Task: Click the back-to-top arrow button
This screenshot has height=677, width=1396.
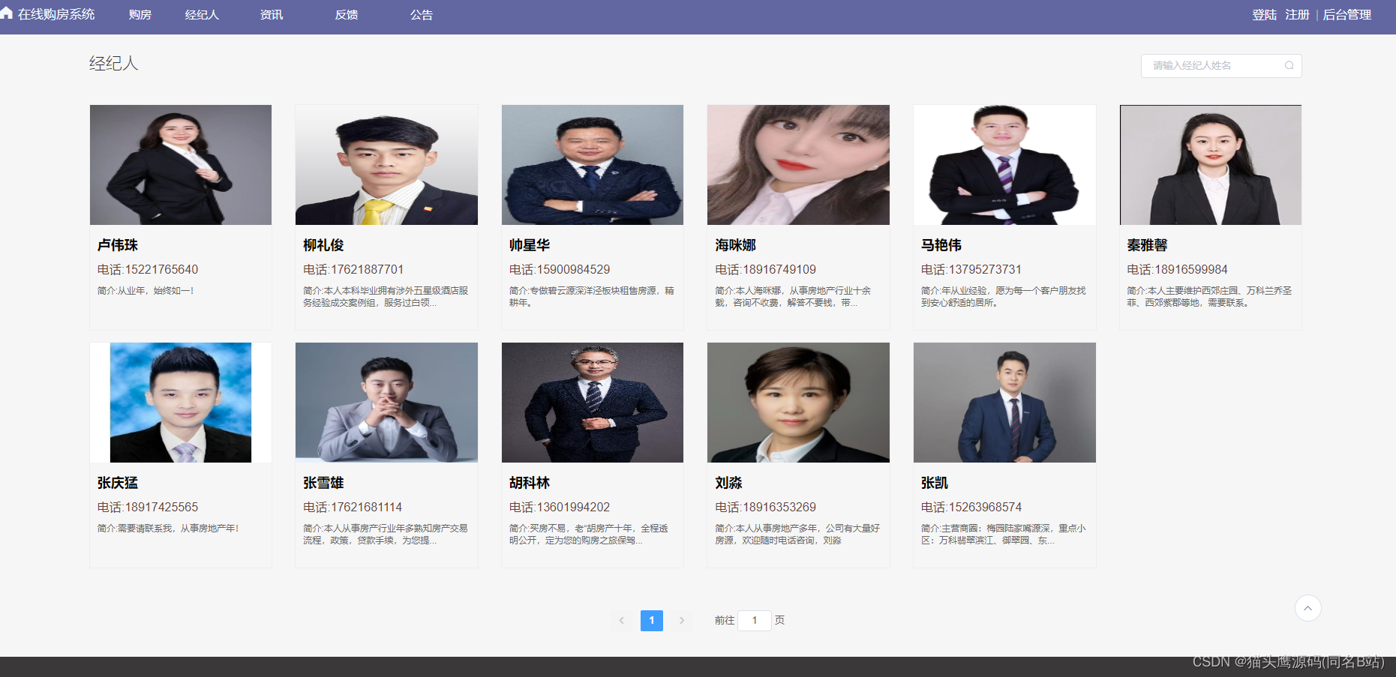Action: (1307, 608)
